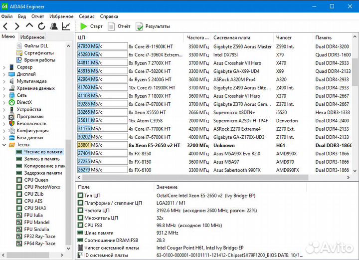Screen dimensions: 359x260
Task: Open the Сервис menu
Action: click(87, 16)
